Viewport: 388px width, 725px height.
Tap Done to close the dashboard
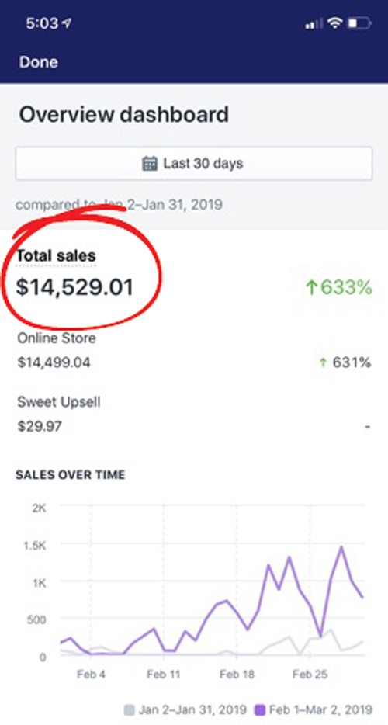[38, 62]
